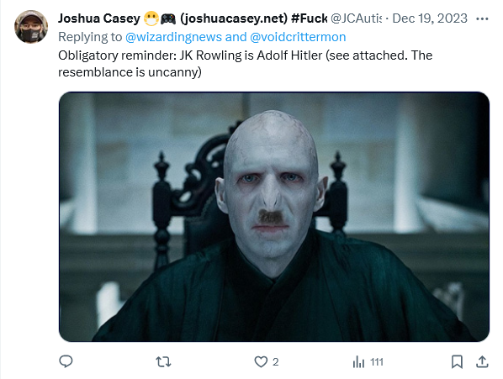The height and width of the screenshot is (379, 503).
Task: Click the #Fuck text in the name
Action: (x=310, y=18)
